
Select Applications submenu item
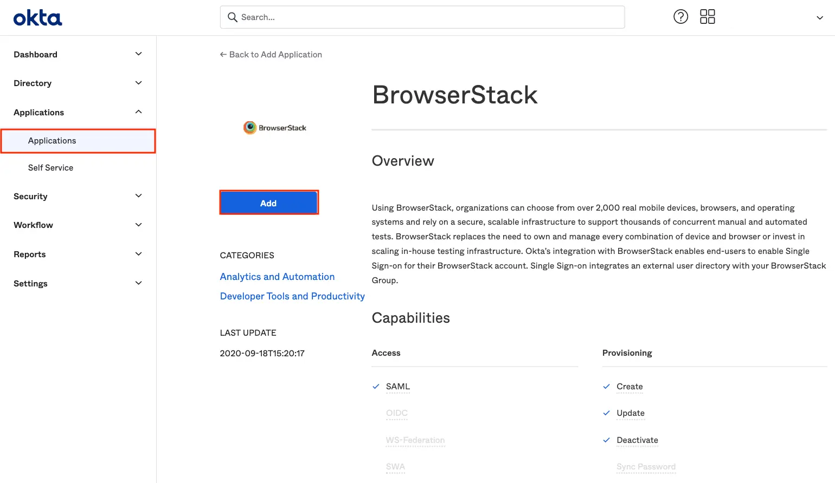[52, 141]
